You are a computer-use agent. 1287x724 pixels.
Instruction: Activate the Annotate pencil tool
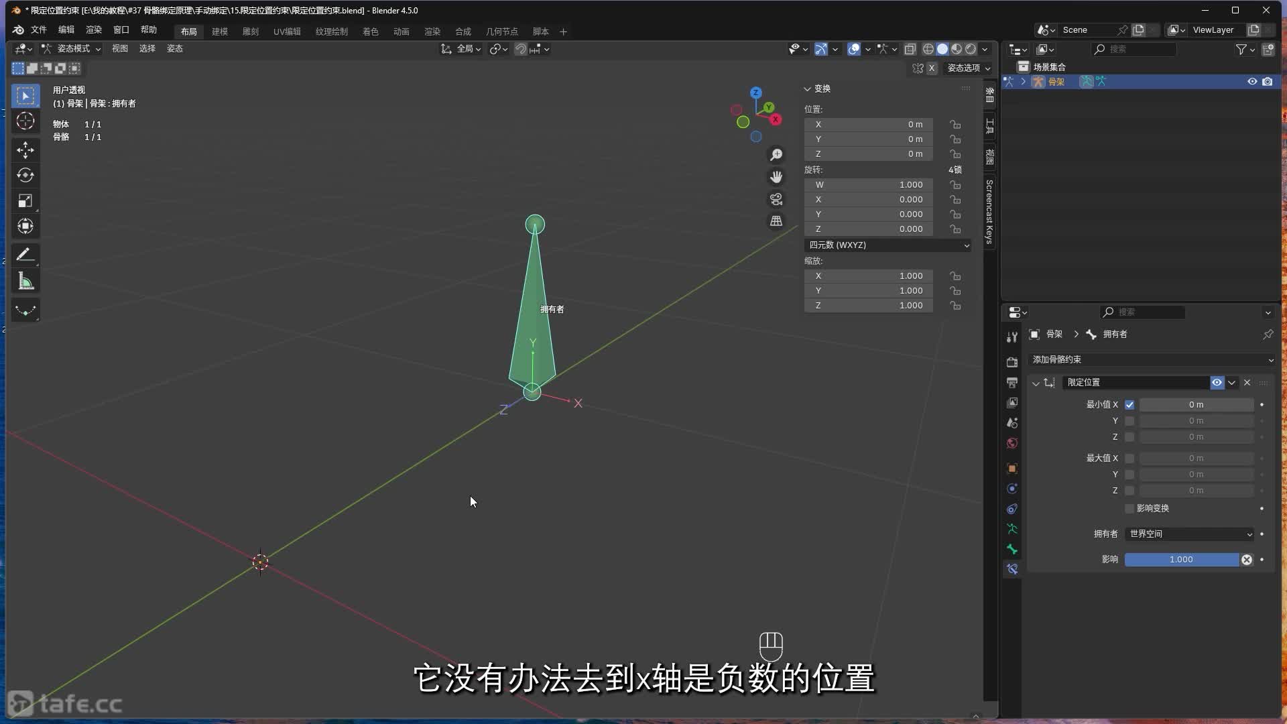pos(25,254)
